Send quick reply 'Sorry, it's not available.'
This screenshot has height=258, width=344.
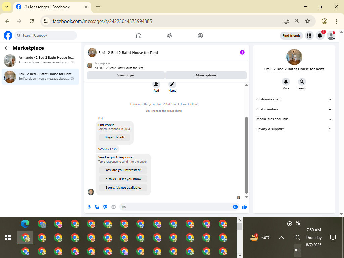pos(123,188)
